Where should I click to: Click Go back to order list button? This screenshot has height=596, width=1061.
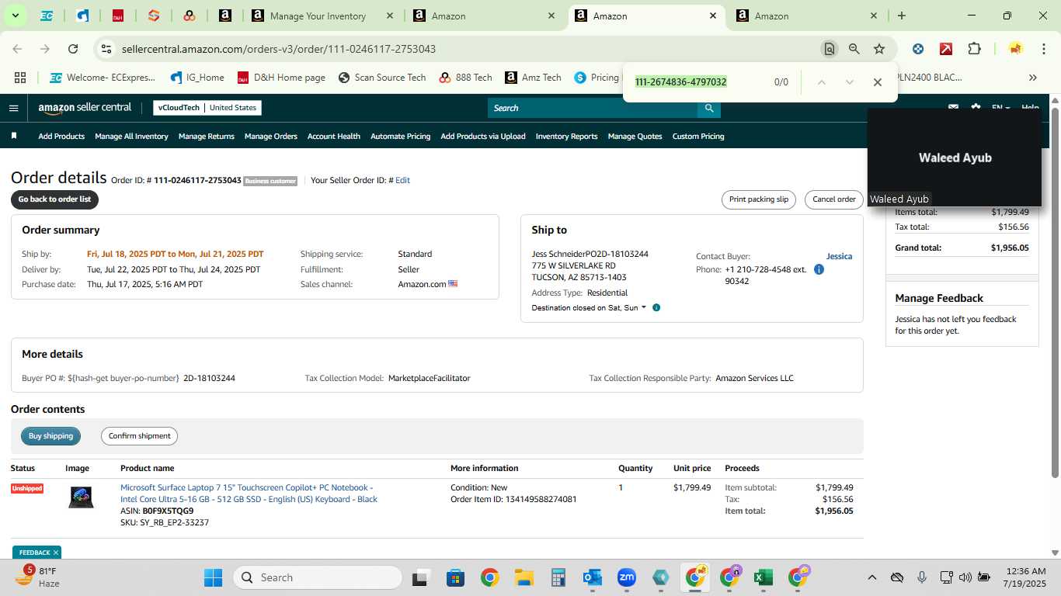tap(54, 199)
